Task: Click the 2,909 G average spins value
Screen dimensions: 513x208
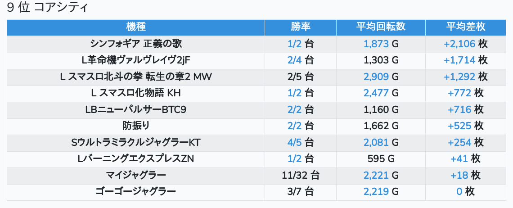Action: pos(381,77)
